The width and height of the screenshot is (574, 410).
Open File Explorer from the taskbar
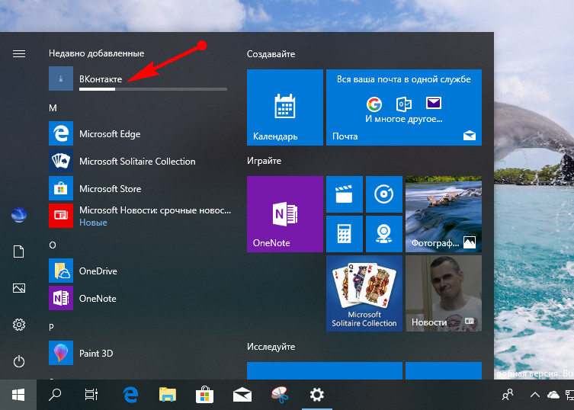(168, 395)
